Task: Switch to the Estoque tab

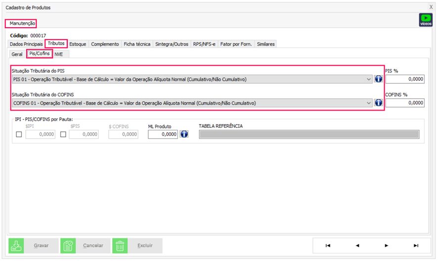Action: pos(78,44)
